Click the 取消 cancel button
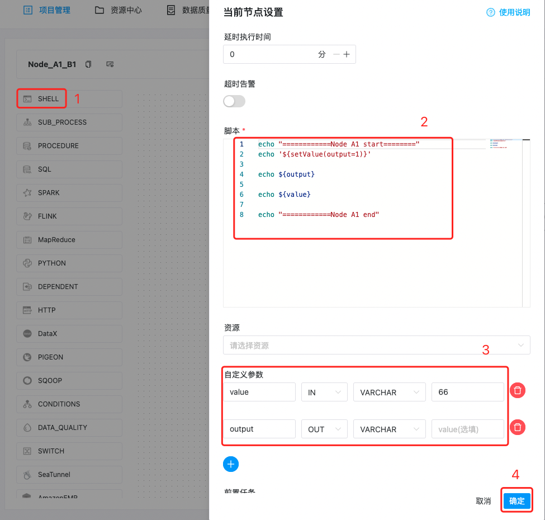This screenshot has width=545, height=520. tap(484, 501)
